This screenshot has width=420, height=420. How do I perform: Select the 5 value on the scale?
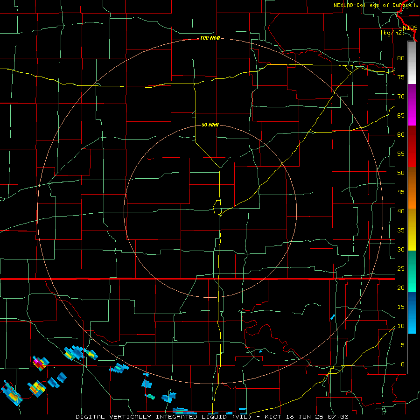(x=403, y=345)
